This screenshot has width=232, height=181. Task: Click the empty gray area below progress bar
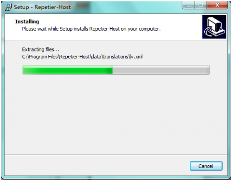[x=116, y=115]
